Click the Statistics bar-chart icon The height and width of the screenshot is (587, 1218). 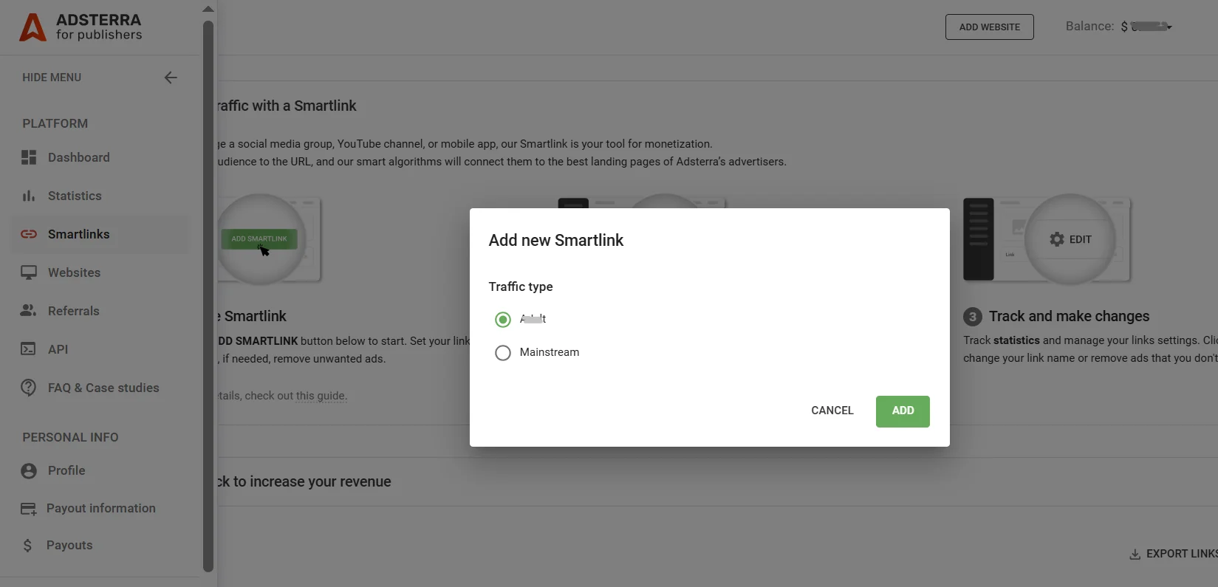point(28,196)
